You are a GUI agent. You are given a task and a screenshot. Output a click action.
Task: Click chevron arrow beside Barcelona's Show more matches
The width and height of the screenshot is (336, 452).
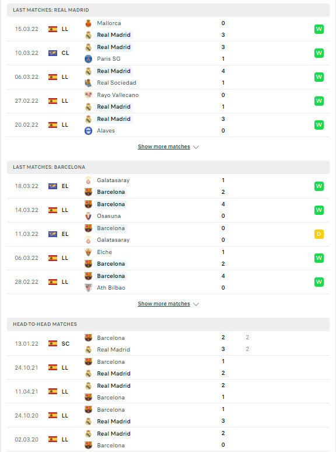(x=196, y=304)
